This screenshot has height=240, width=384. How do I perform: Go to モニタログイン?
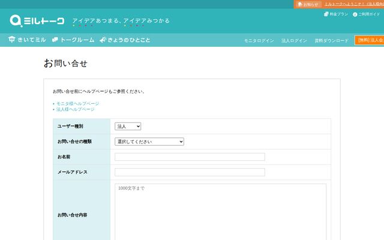(x=259, y=41)
